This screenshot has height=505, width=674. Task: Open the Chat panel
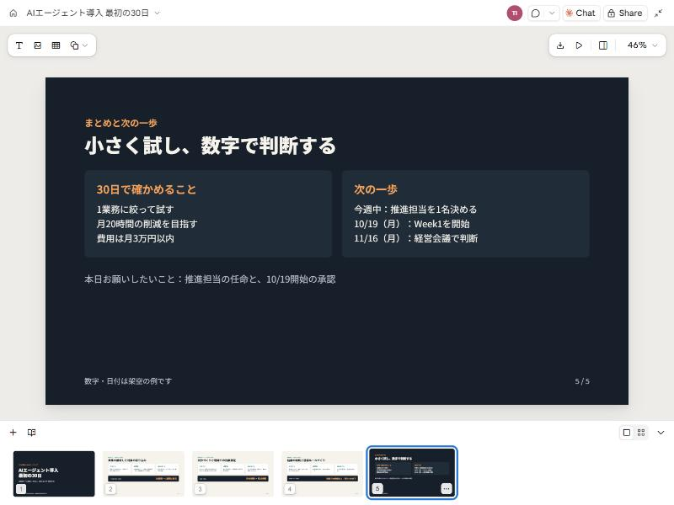[x=580, y=13]
